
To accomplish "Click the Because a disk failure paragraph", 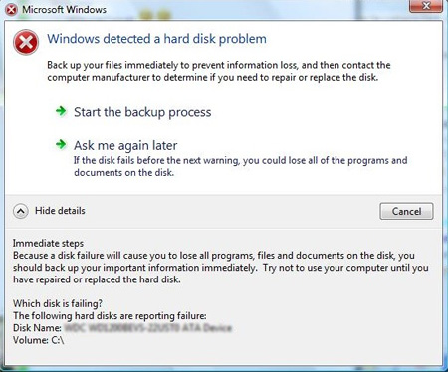I will tap(221, 268).
